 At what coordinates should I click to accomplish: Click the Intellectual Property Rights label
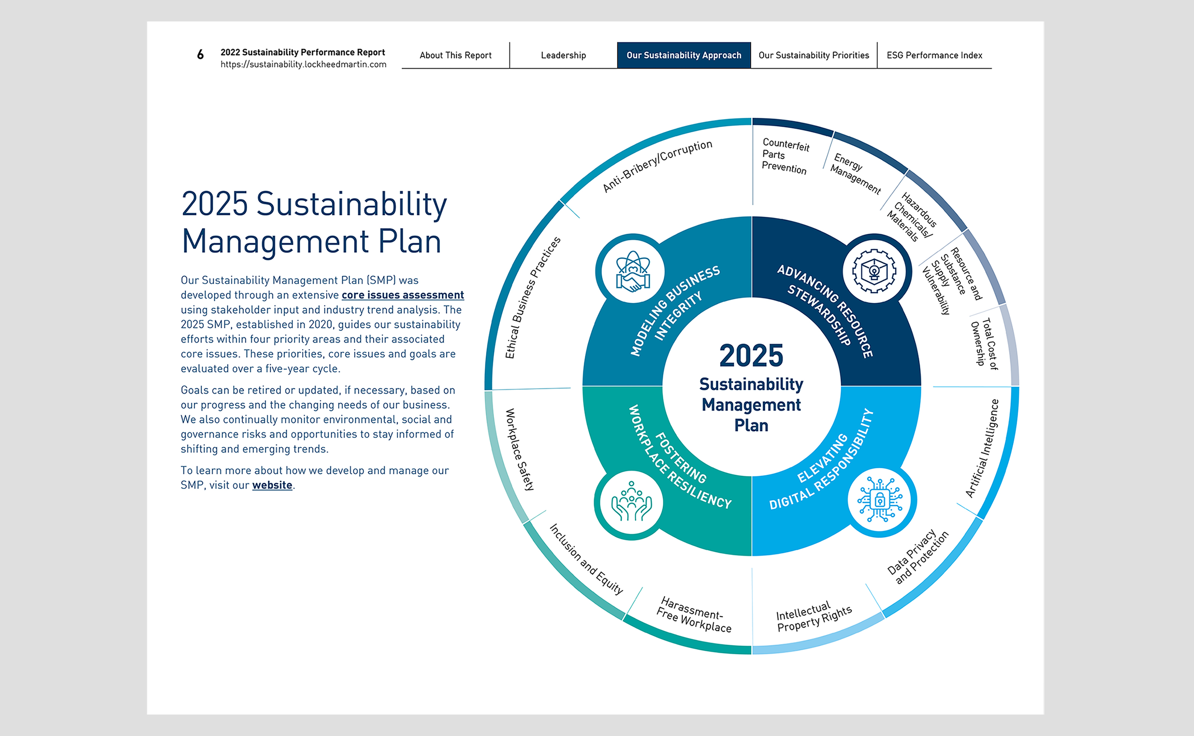814,617
